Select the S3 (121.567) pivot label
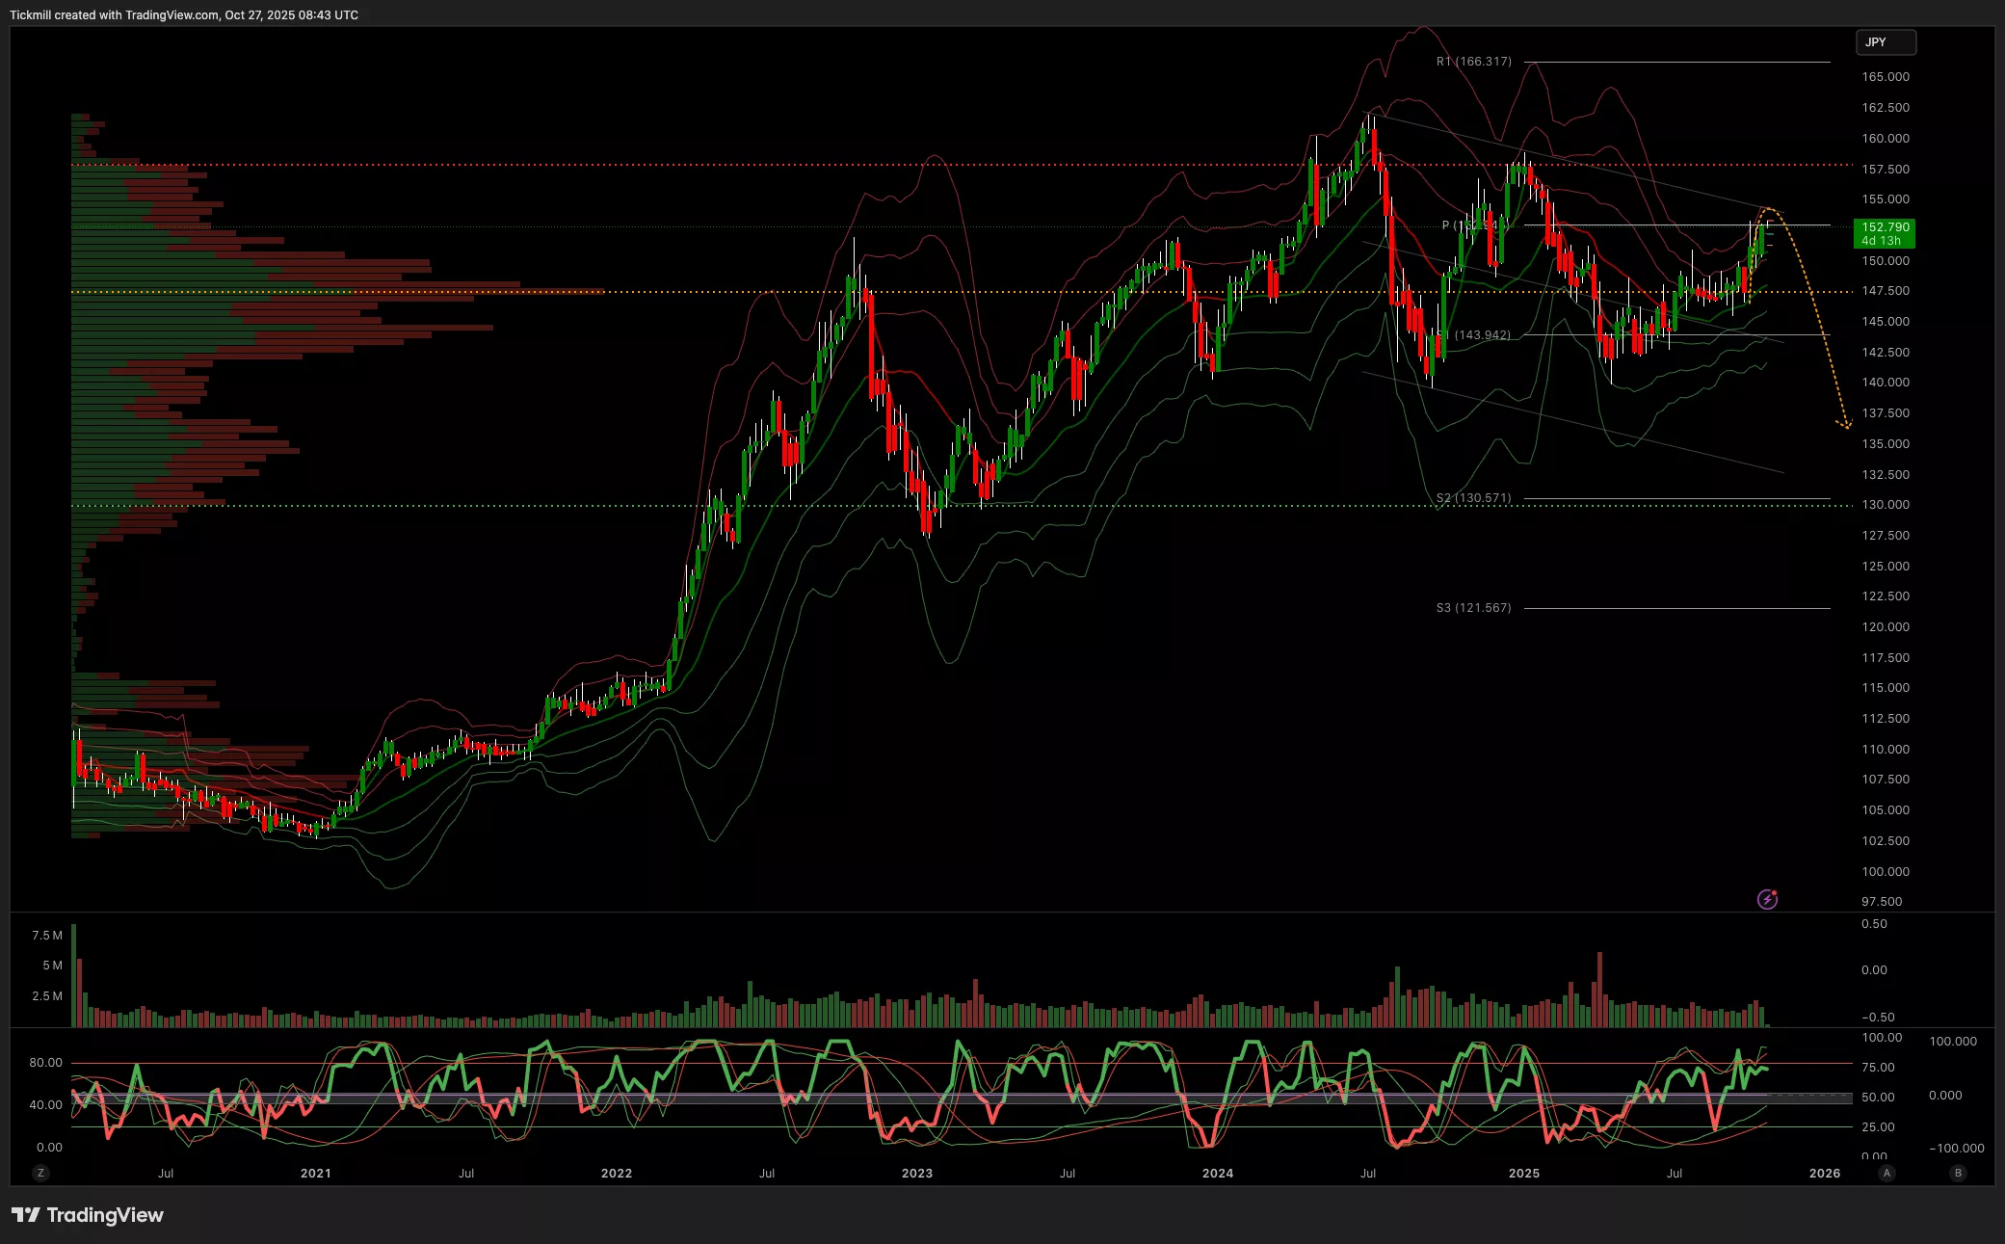 (x=1473, y=608)
